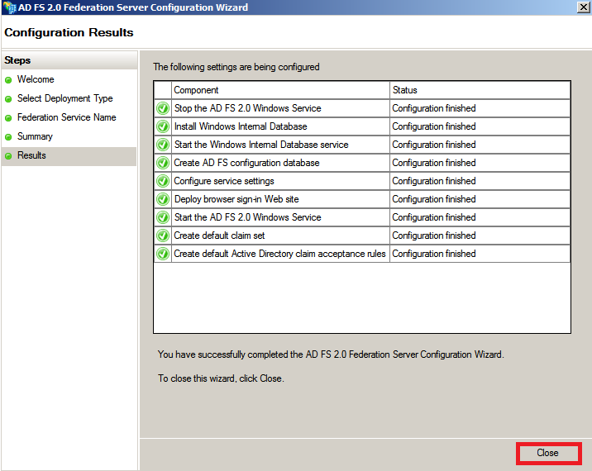Click green check icon for Create default claim set
592x471 pixels.
pyautogui.click(x=163, y=235)
